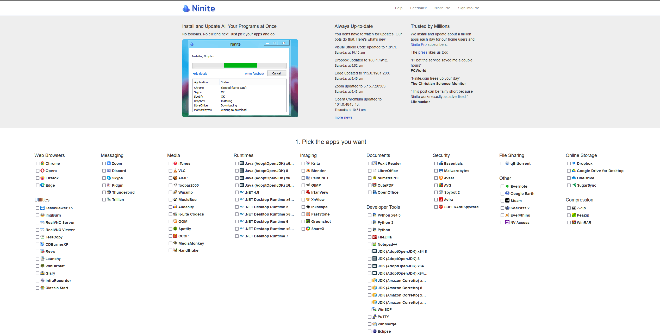The image size is (660, 335).
Task: Check the .NET 4.8 runtime box
Action: point(237,192)
